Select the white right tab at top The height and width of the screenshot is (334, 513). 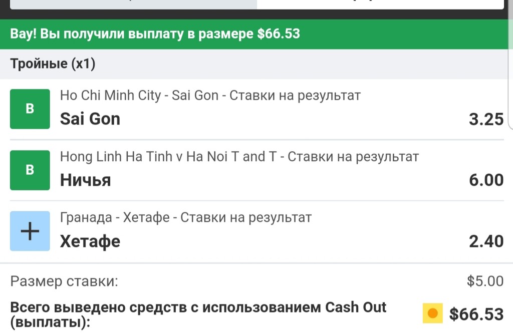tap(380, 5)
